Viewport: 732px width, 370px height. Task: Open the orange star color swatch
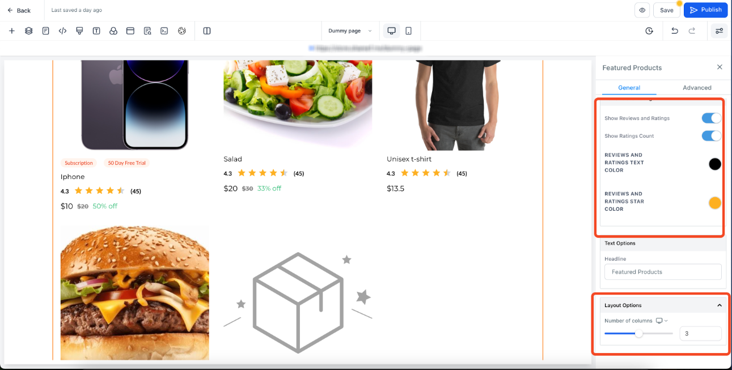pos(715,203)
